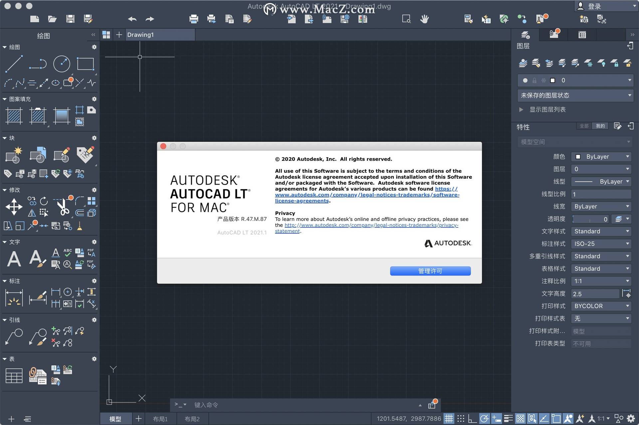Toggle layer 0 on/off bulb
The image size is (639, 425).
[x=525, y=80]
